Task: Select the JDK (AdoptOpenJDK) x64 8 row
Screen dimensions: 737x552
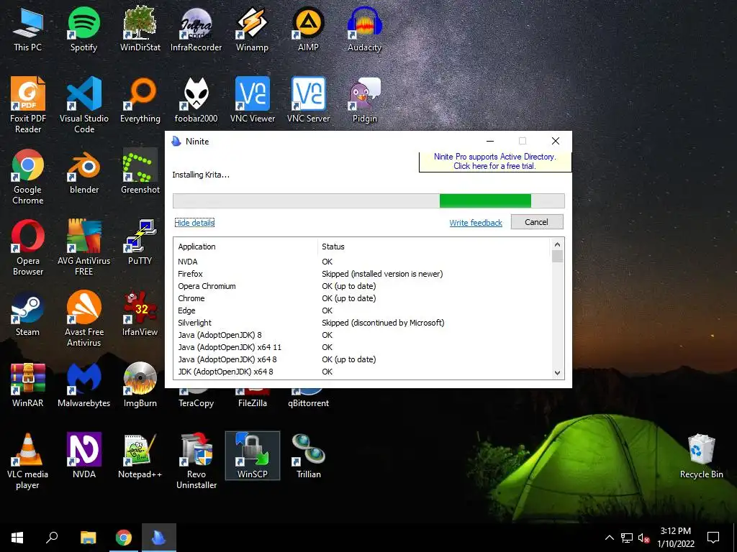Action: click(x=362, y=372)
